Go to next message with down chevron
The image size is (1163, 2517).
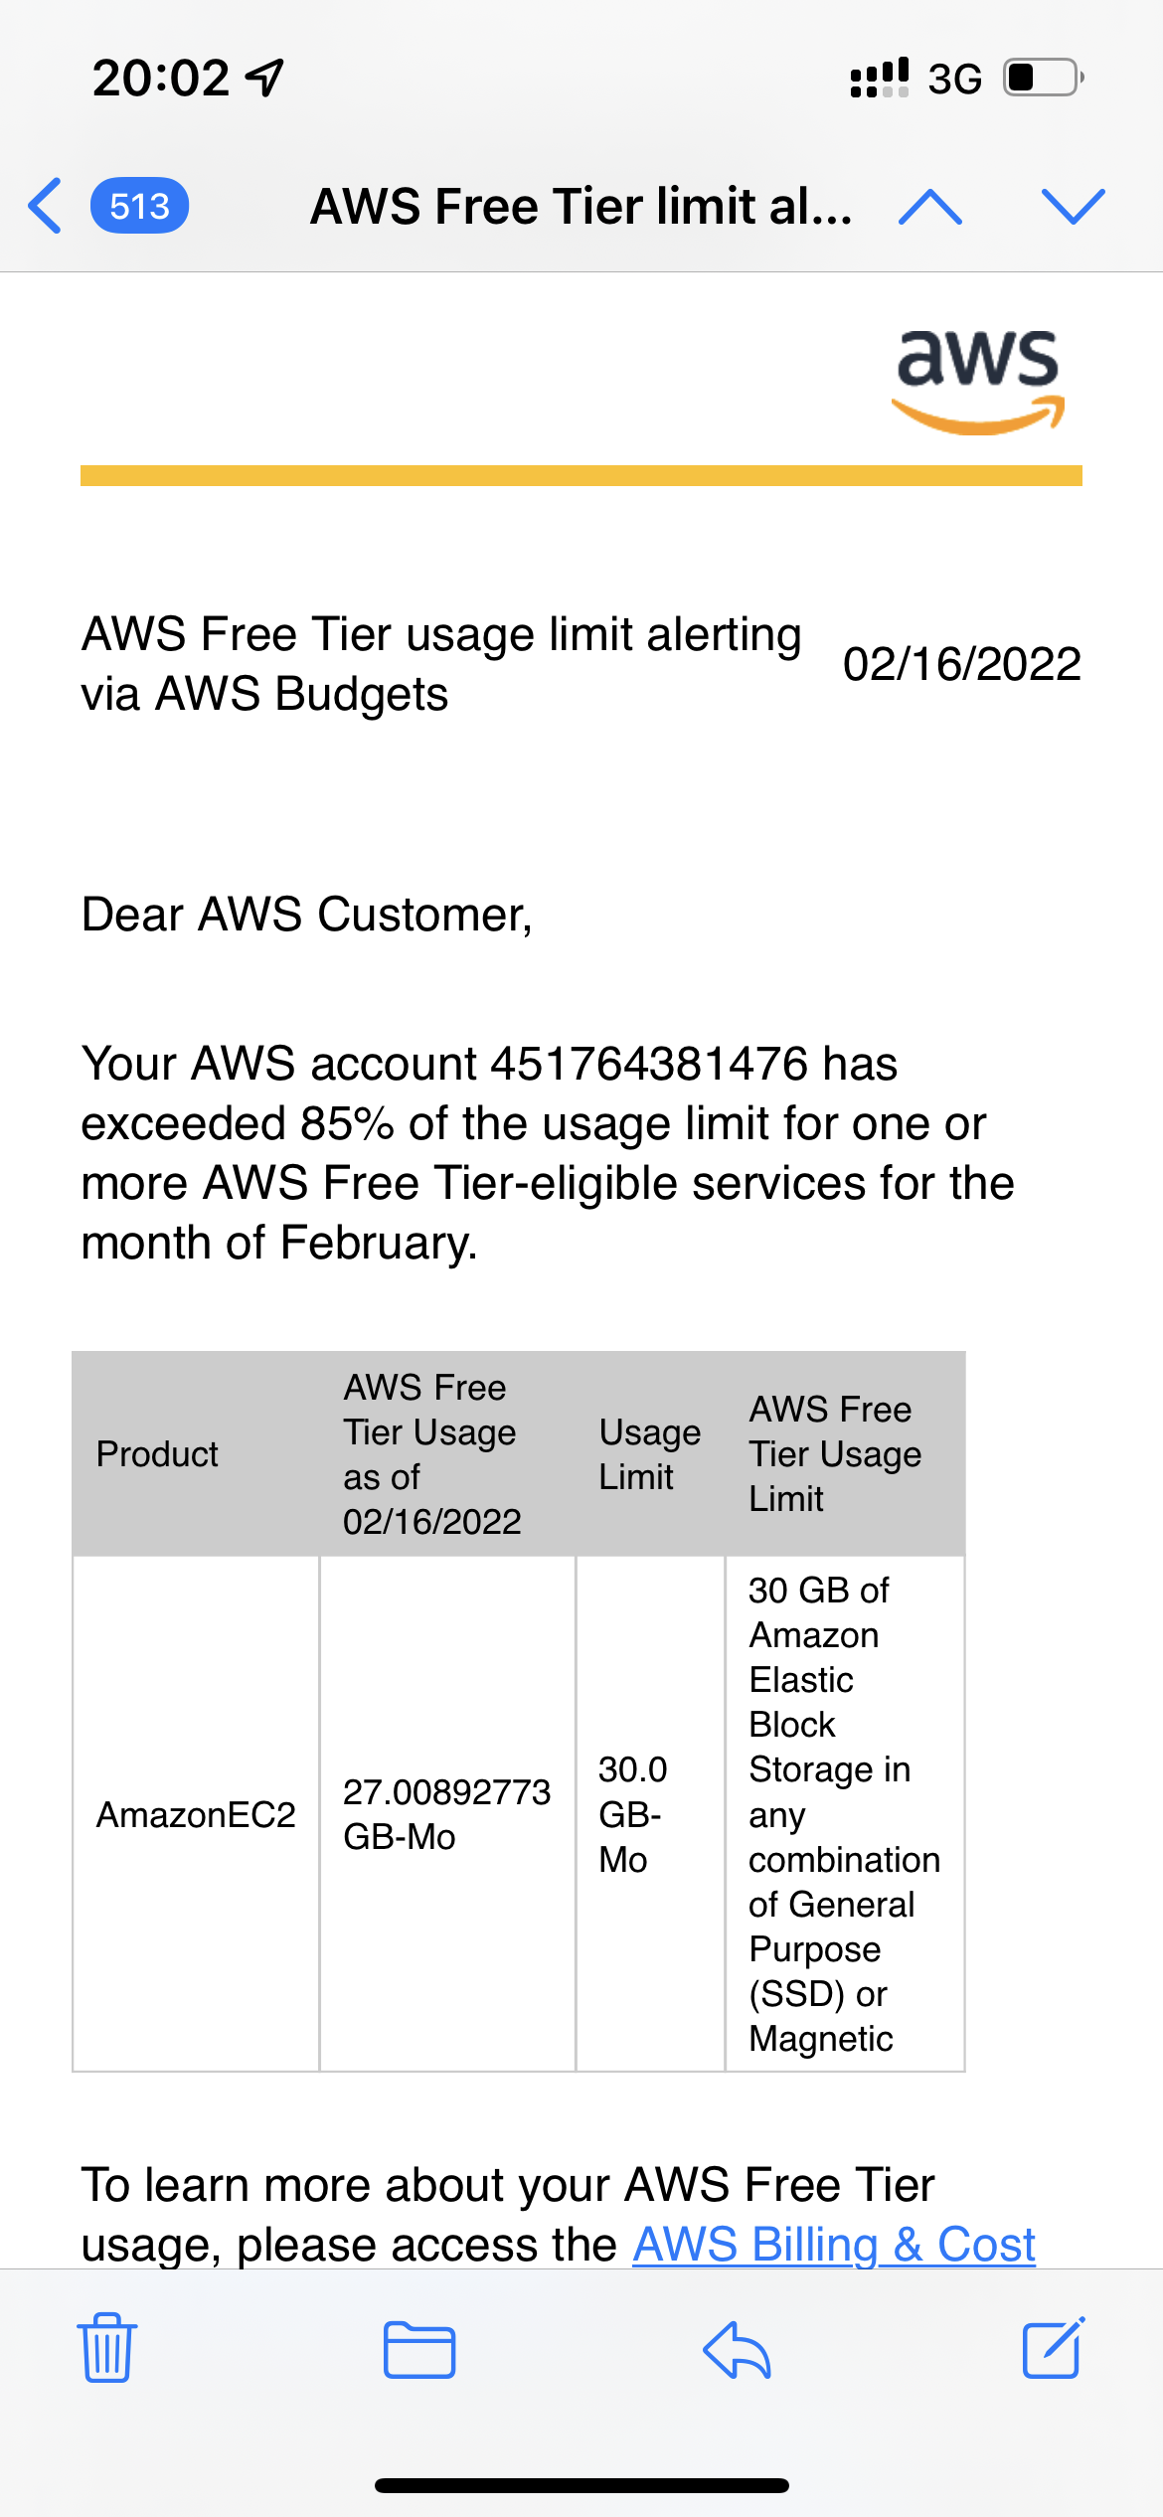coord(1073,206)
